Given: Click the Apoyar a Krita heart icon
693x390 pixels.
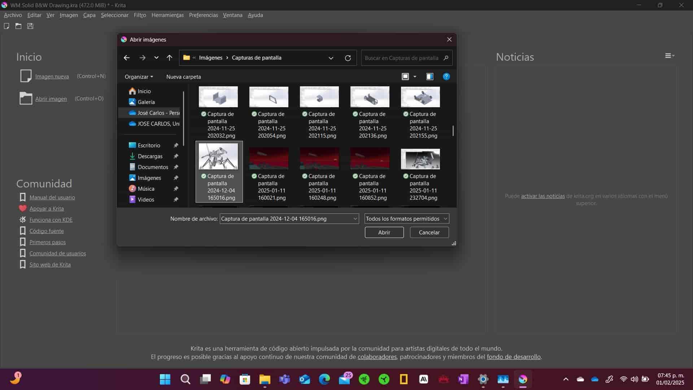Looking at the screenshot, I should point(23,208).
